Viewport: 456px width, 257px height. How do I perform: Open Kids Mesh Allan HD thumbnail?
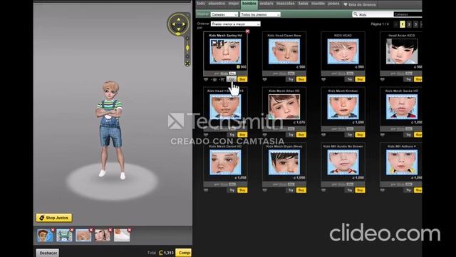(284, 107)
